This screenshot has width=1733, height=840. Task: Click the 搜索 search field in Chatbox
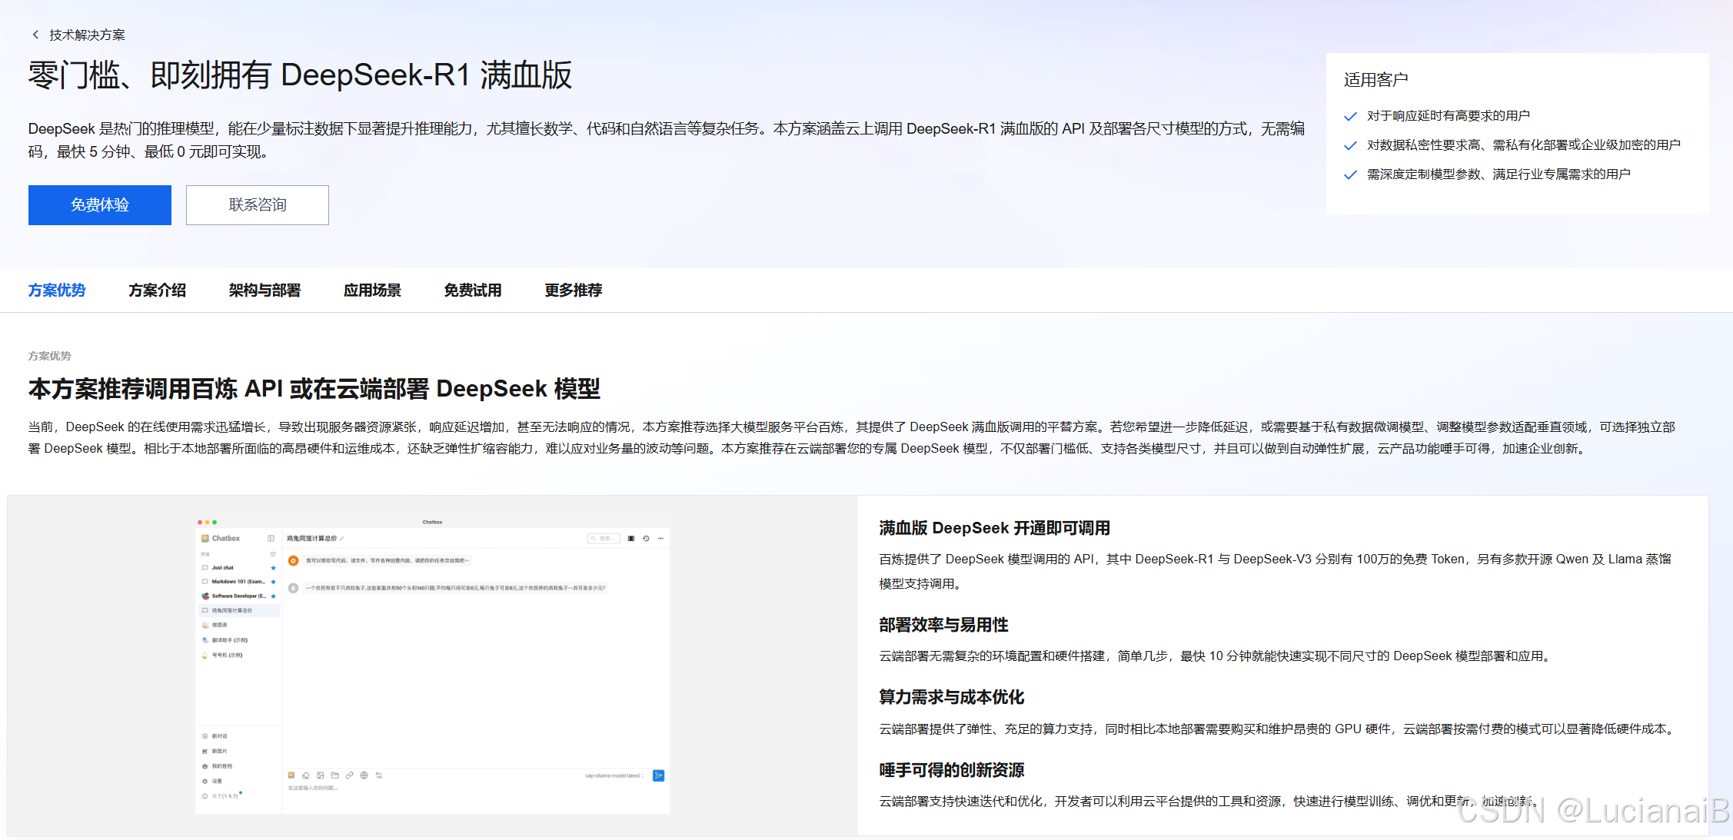point(604,539)
